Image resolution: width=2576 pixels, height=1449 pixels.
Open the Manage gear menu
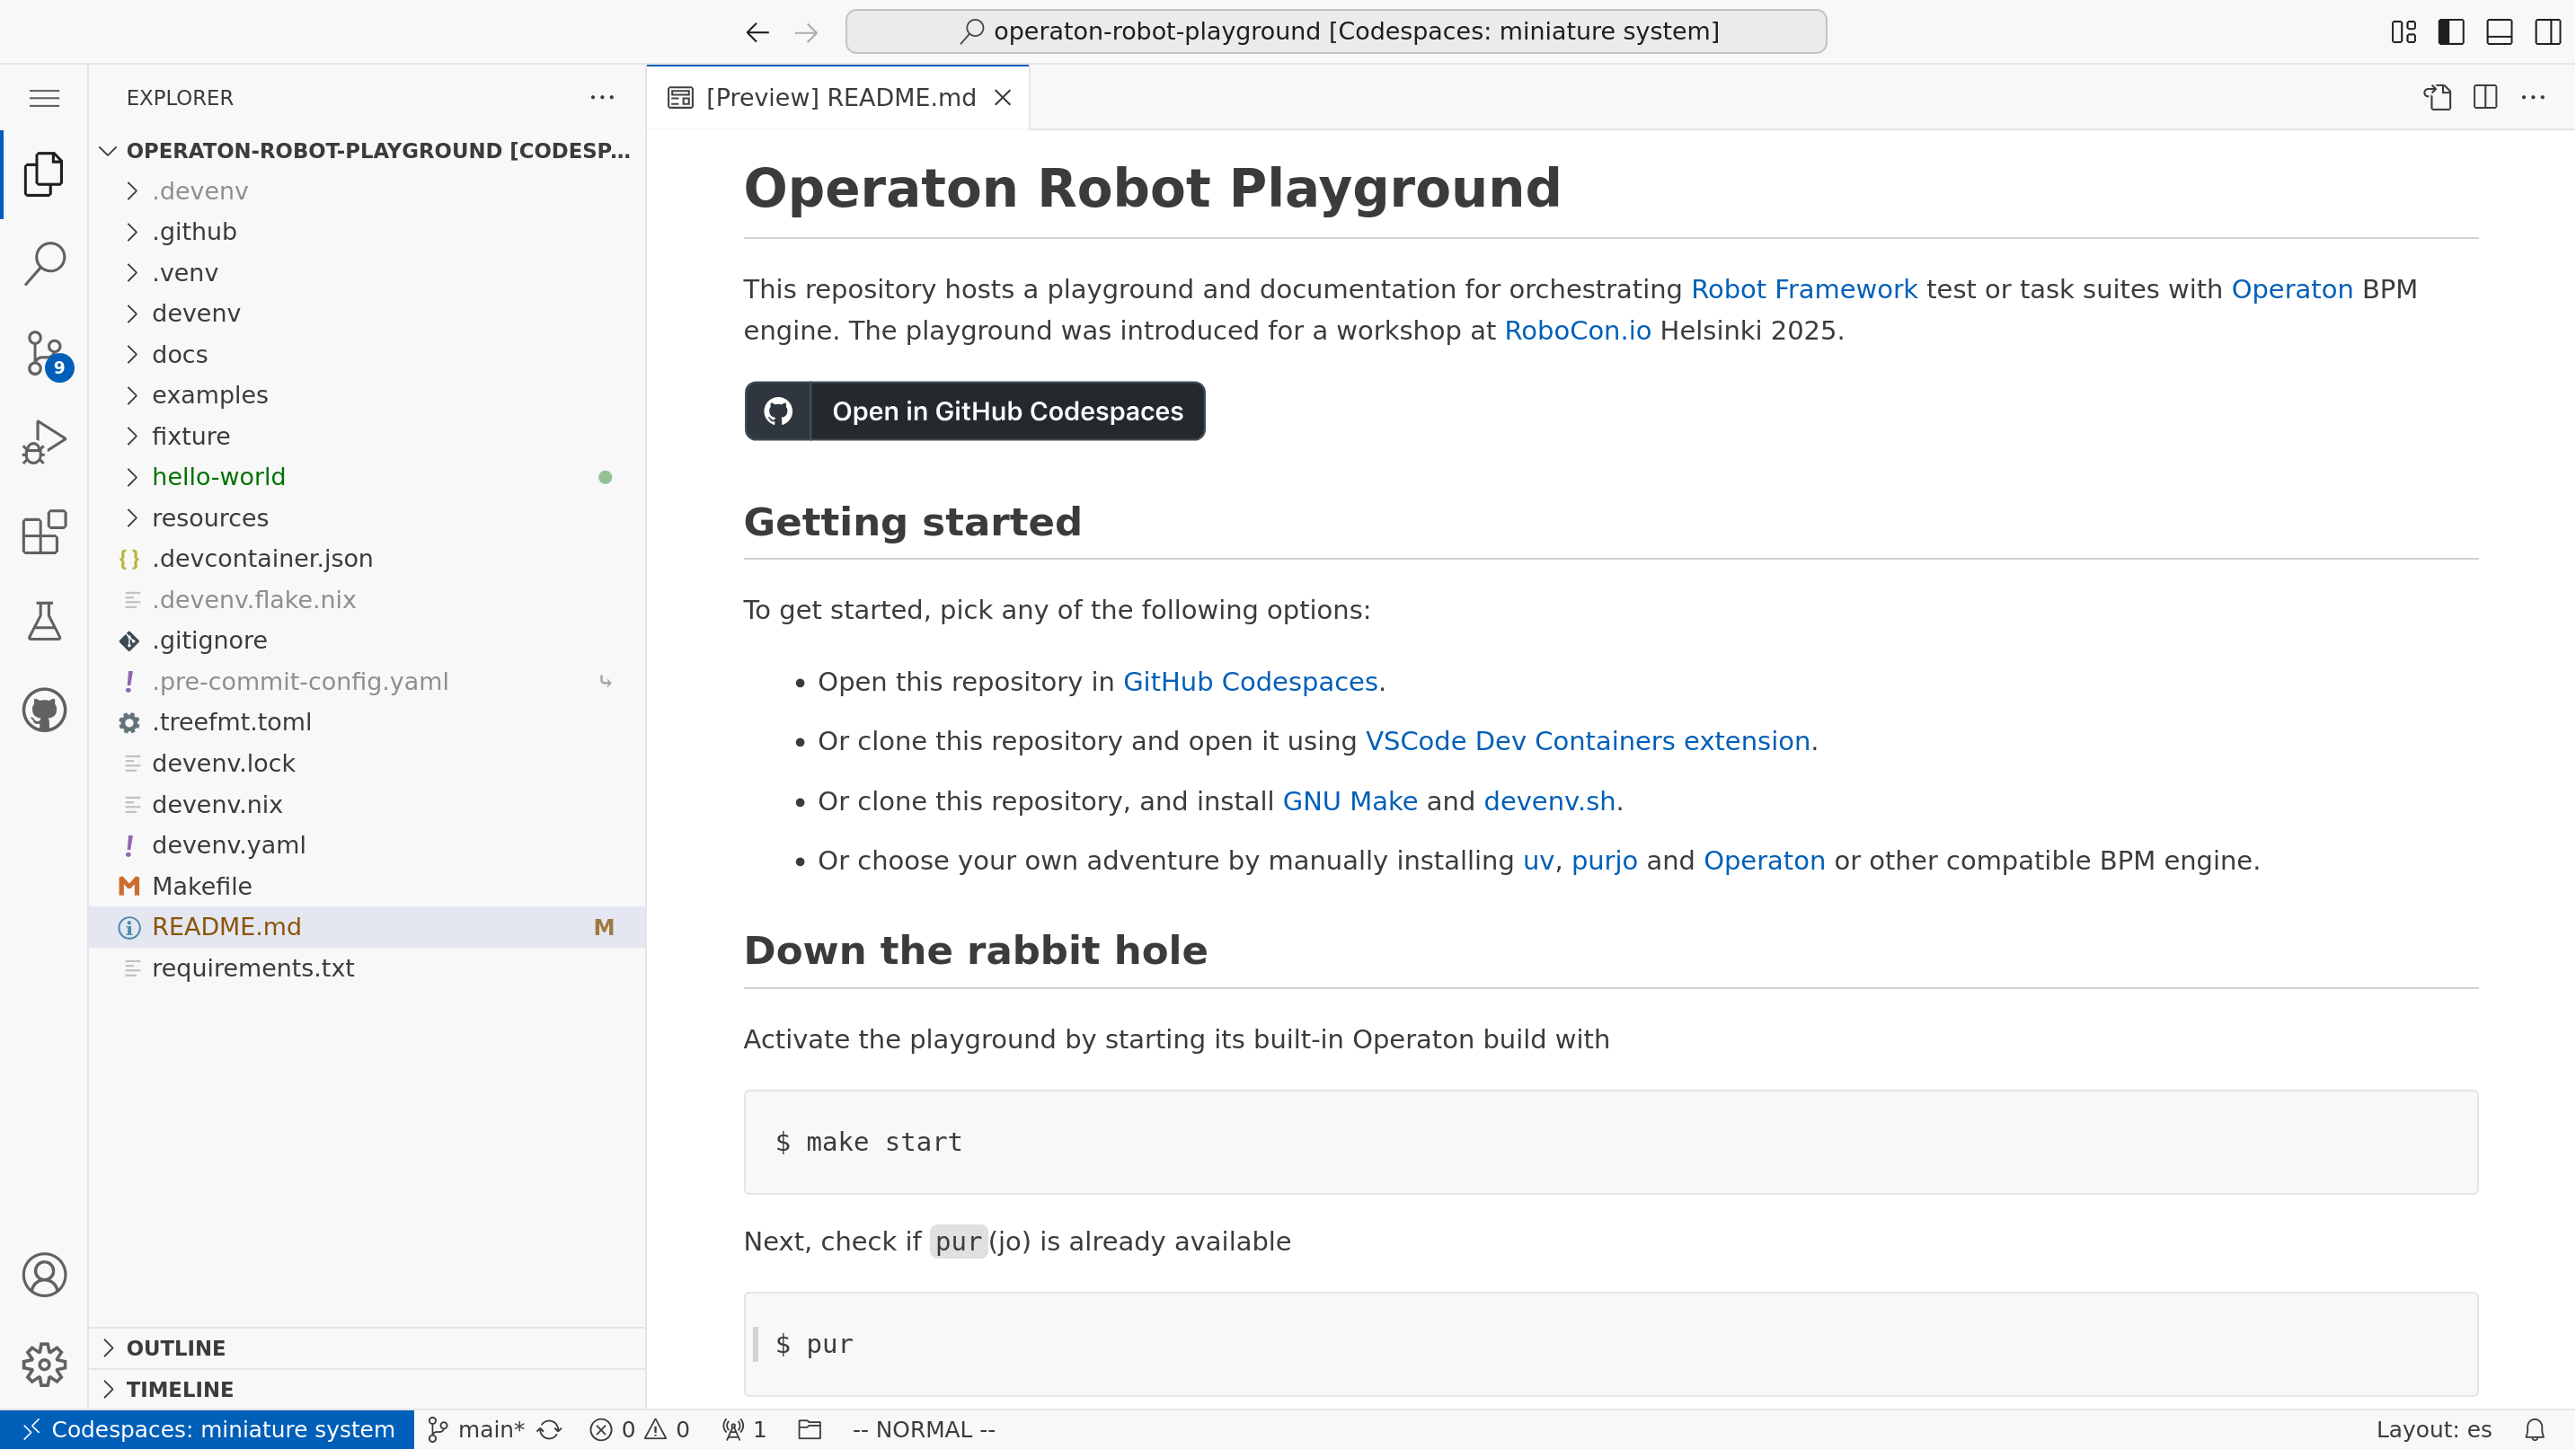click(x=44, y=1364)
